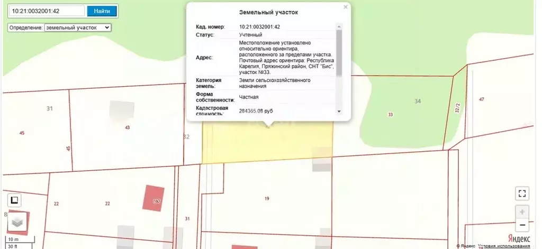Click parcel number 33 on map

390,115
